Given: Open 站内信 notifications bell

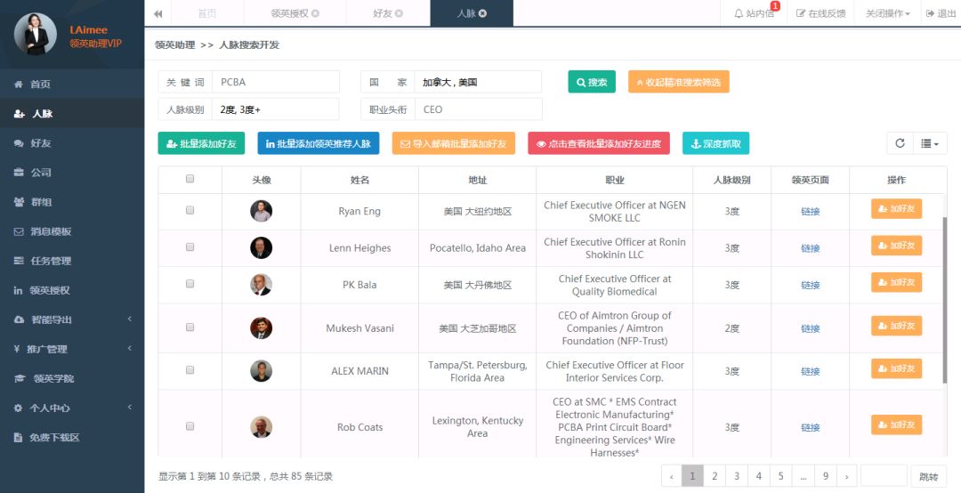Looking at the screenshot, I should click(754, 13).
